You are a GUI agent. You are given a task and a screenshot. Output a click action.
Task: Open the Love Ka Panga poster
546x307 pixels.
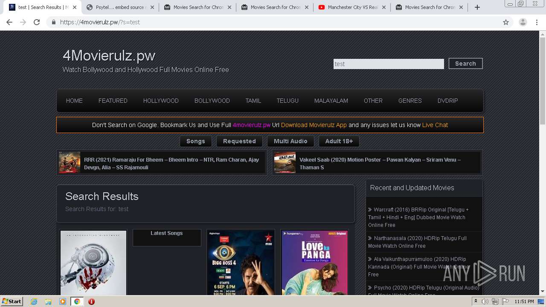point(315,263)
